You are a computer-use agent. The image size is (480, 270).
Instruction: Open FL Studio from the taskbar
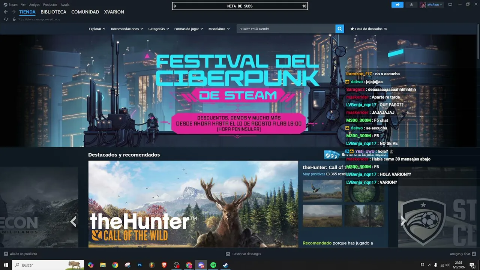pyautogui.click(x=152, y=265)
